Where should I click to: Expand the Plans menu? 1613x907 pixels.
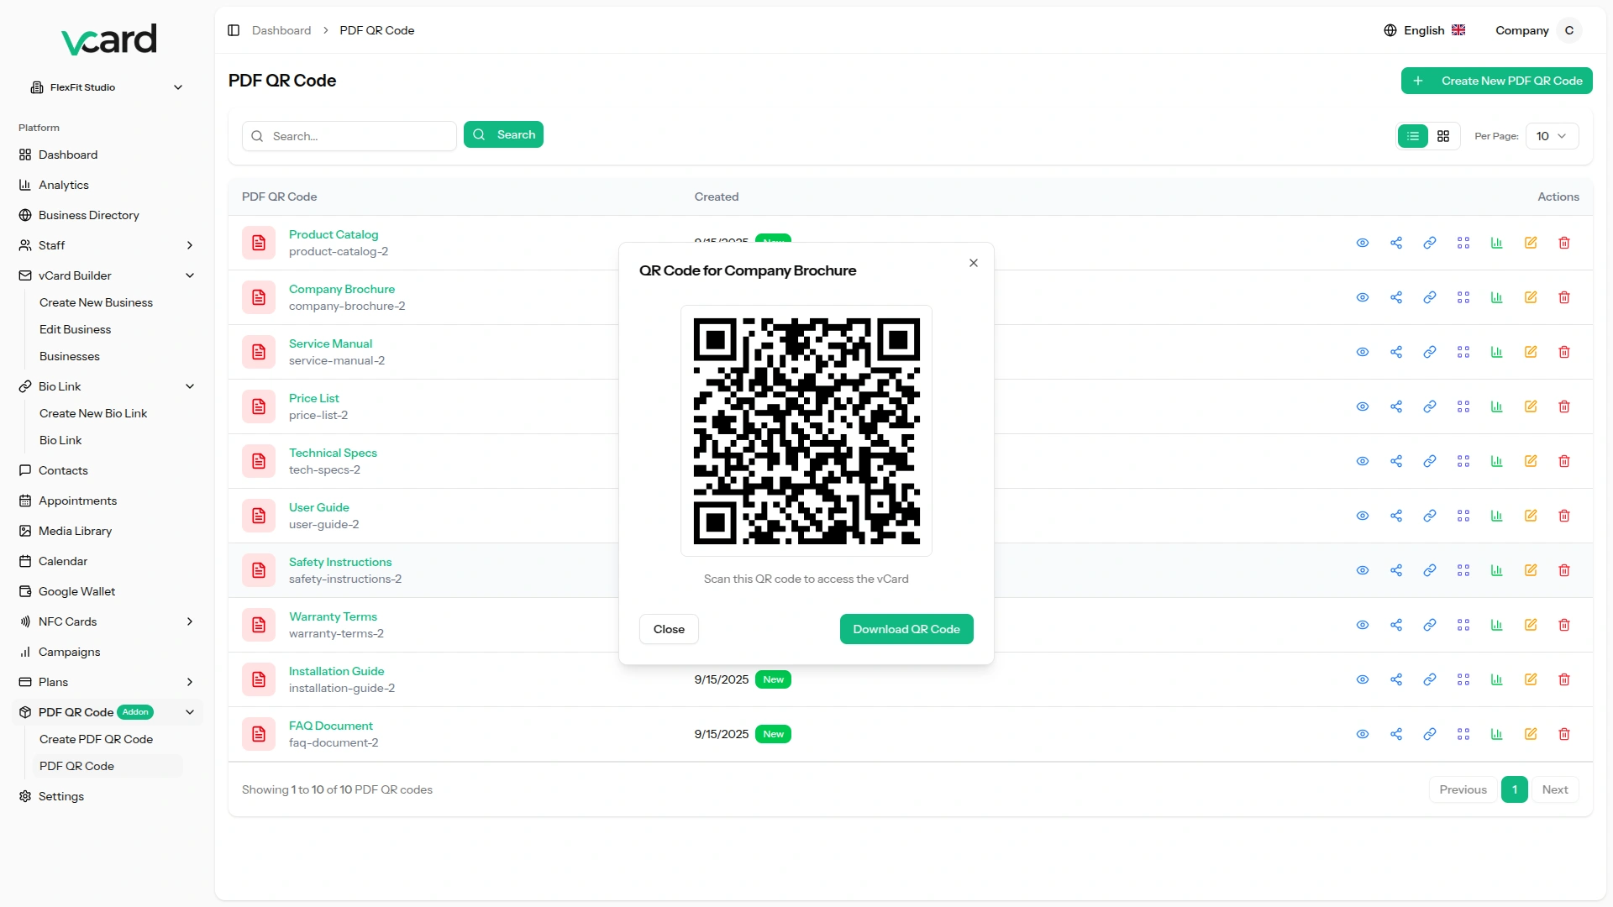tap(108, 682)
